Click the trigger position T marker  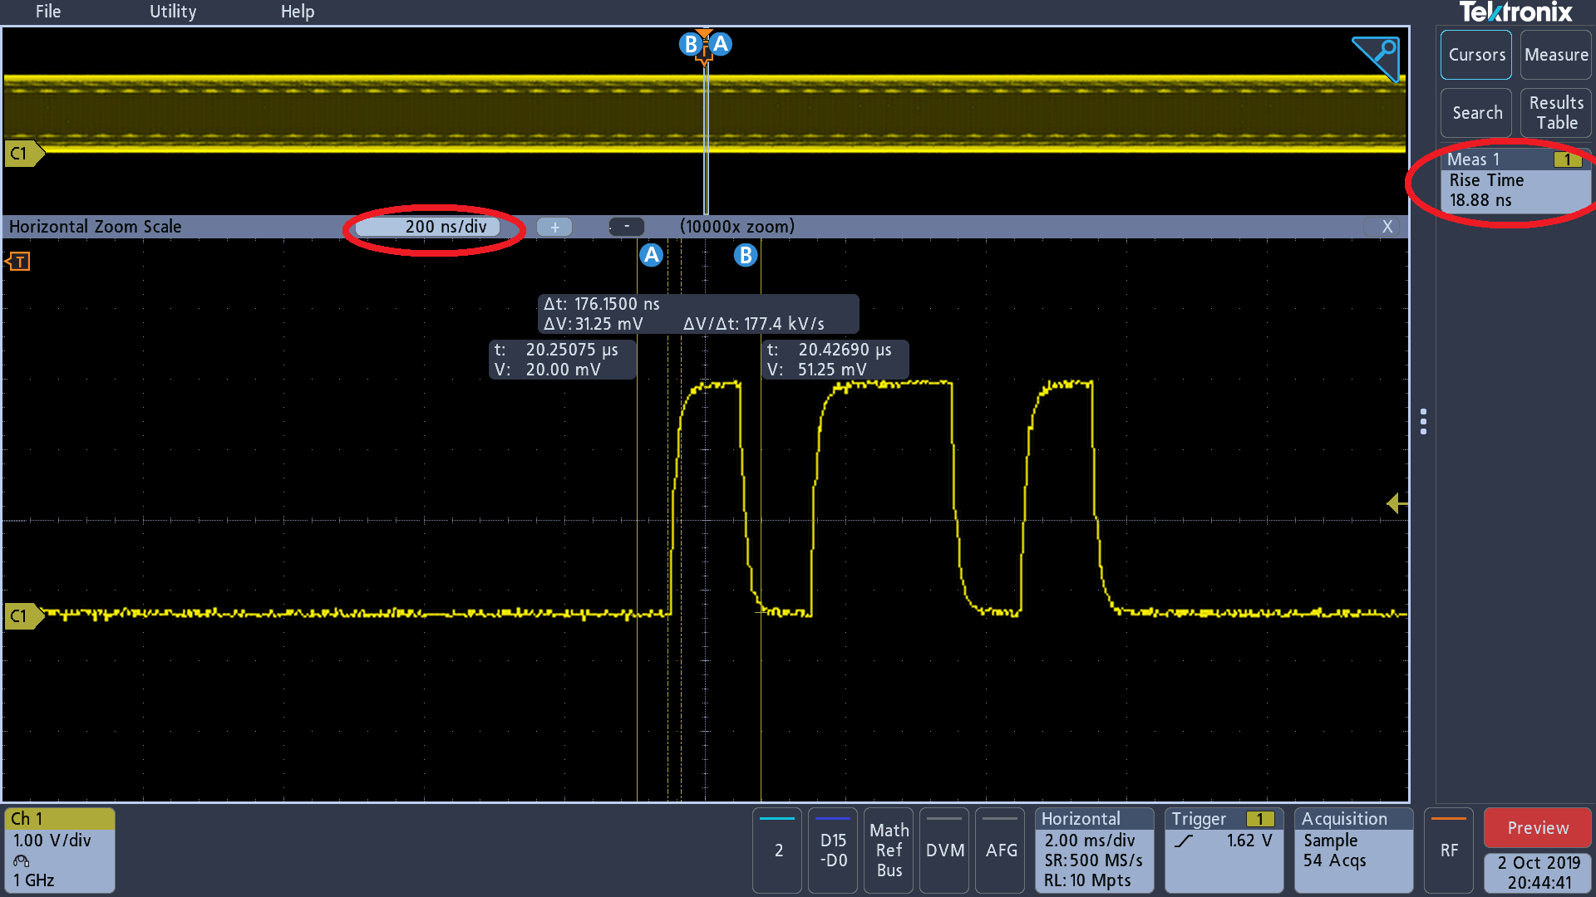pyautogui.click(x=18, y=262)
